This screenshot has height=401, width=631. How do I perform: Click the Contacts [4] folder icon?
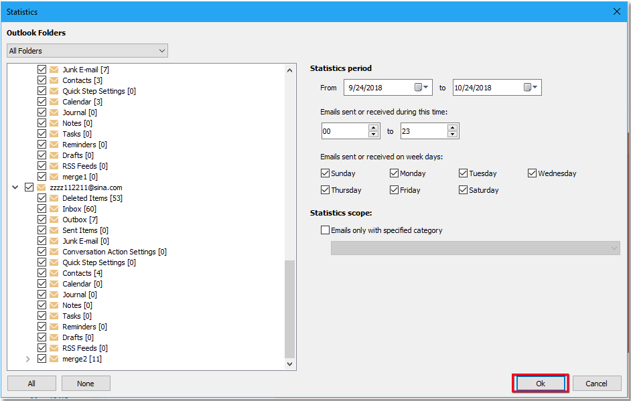(x=54, y=272)
